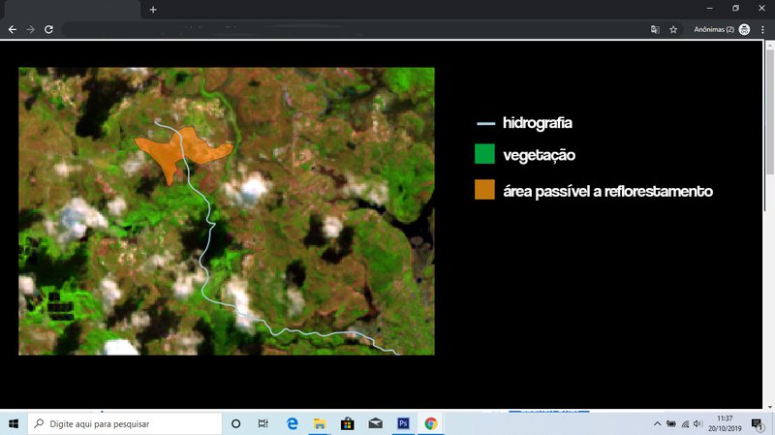Click the browser back arrow
This screenshot has height=435, width=775.
coord(12,29)
